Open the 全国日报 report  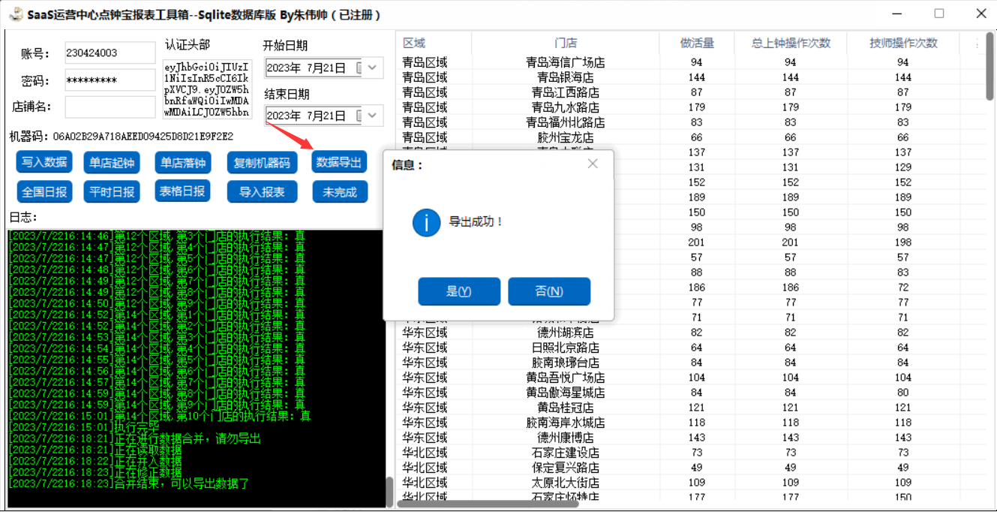pos(44,191)
